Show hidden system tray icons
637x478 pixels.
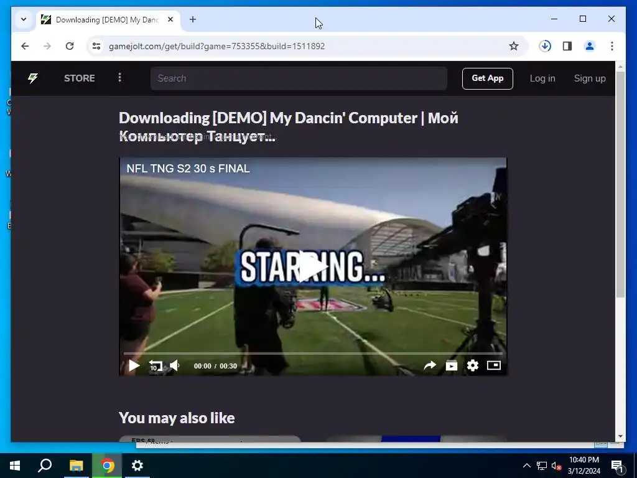tap(526, 466)
